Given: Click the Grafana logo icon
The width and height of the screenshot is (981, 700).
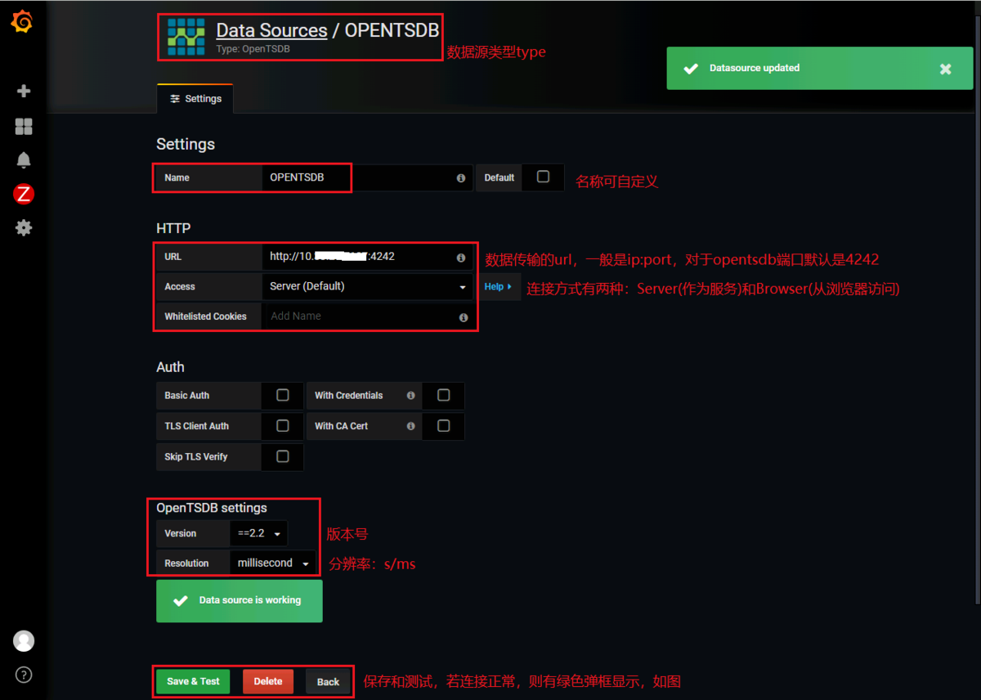Looking at the screenshot, I should point(23,23).
